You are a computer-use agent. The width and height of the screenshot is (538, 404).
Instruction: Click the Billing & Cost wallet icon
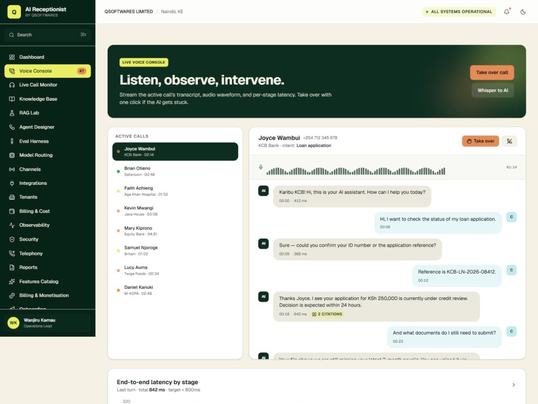point(12,211)
